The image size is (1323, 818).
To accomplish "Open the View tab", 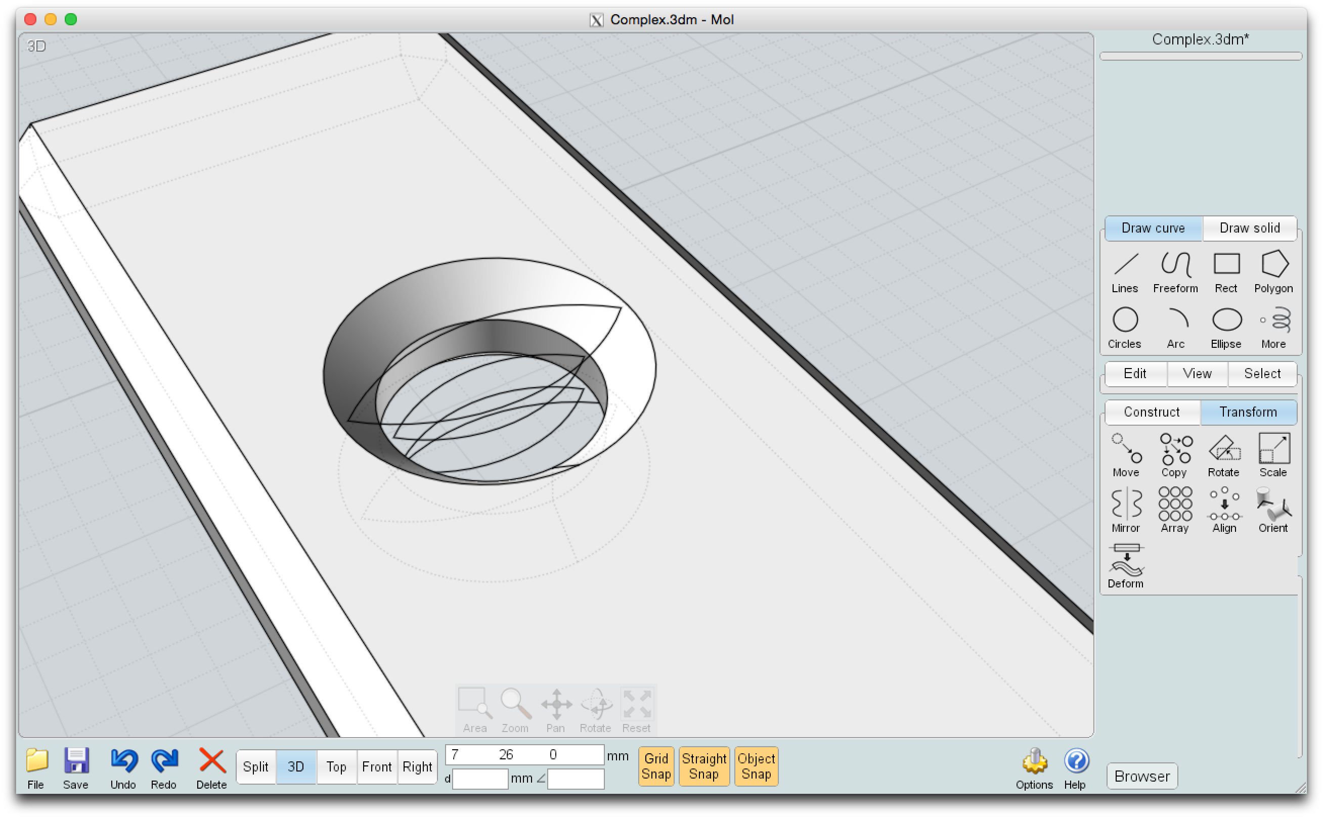I will (1198, 374).
